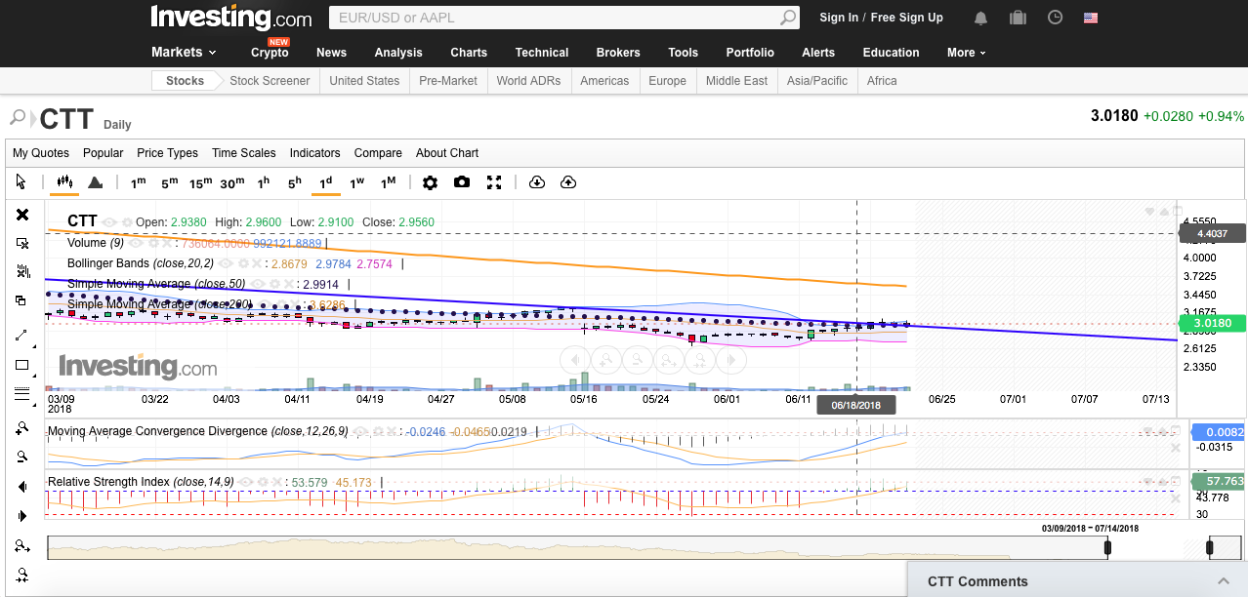Image resolution: width=1248 pixels, height=597 pixels.
Task: Switch to the area chart type icon
Action: click(x=95, y=182)
